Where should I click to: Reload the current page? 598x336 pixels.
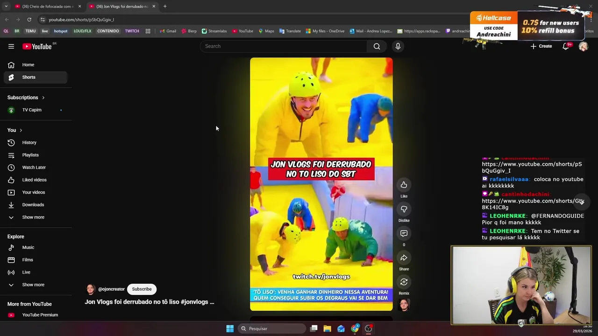tap(29, 20)
